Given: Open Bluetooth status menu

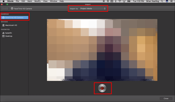Looking at the screenshot, I should pos(116,1).
